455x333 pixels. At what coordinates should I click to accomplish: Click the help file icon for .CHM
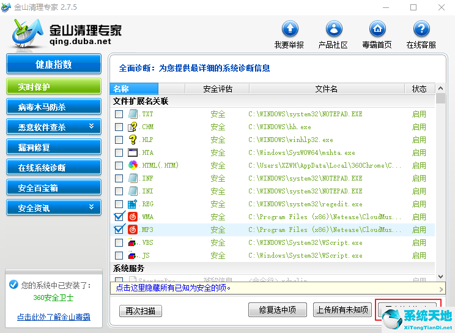(133, 127)
